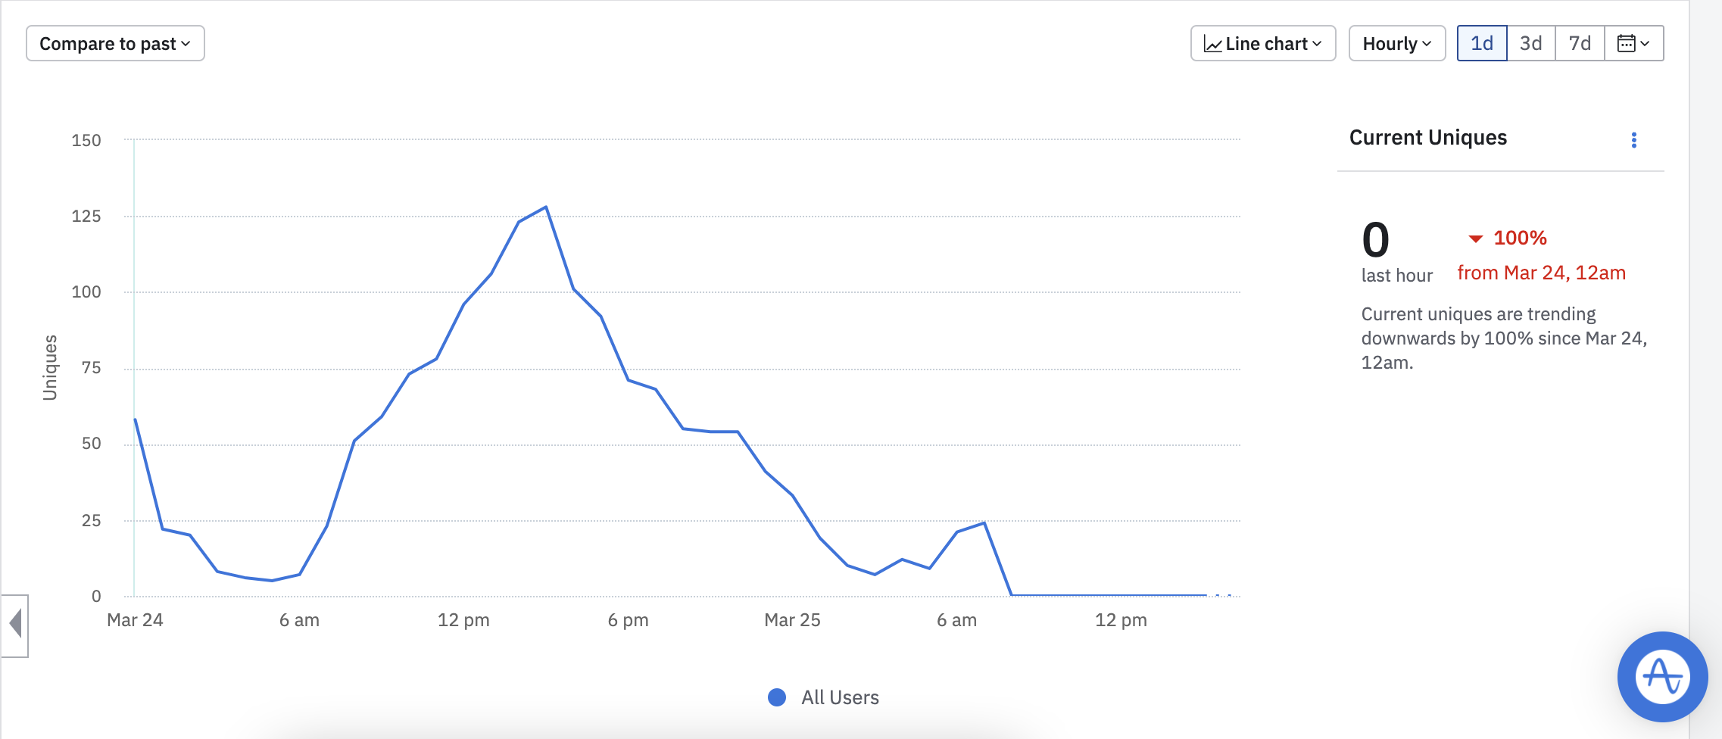Click the "Mar 25" x-axis label
Image resolution: width=1722 pixels, height=739 pixels.
point(792,620)
